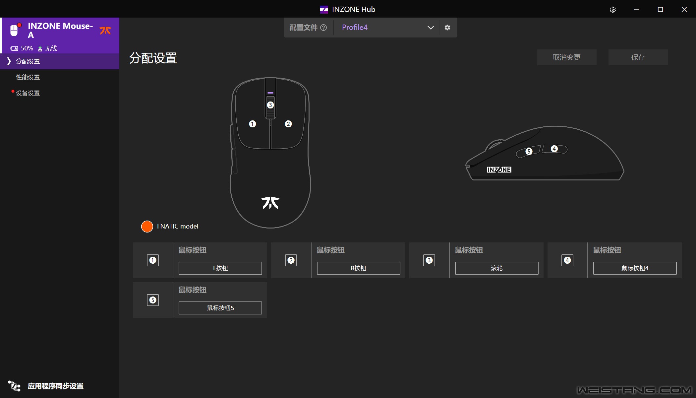
Task: Click the application sync settings icon
Action: pos(14,386)
